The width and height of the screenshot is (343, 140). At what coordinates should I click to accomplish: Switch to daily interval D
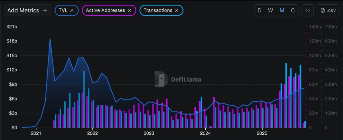click(259, 10)
